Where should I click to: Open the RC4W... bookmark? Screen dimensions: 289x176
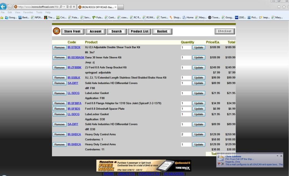tap(149, 17)
